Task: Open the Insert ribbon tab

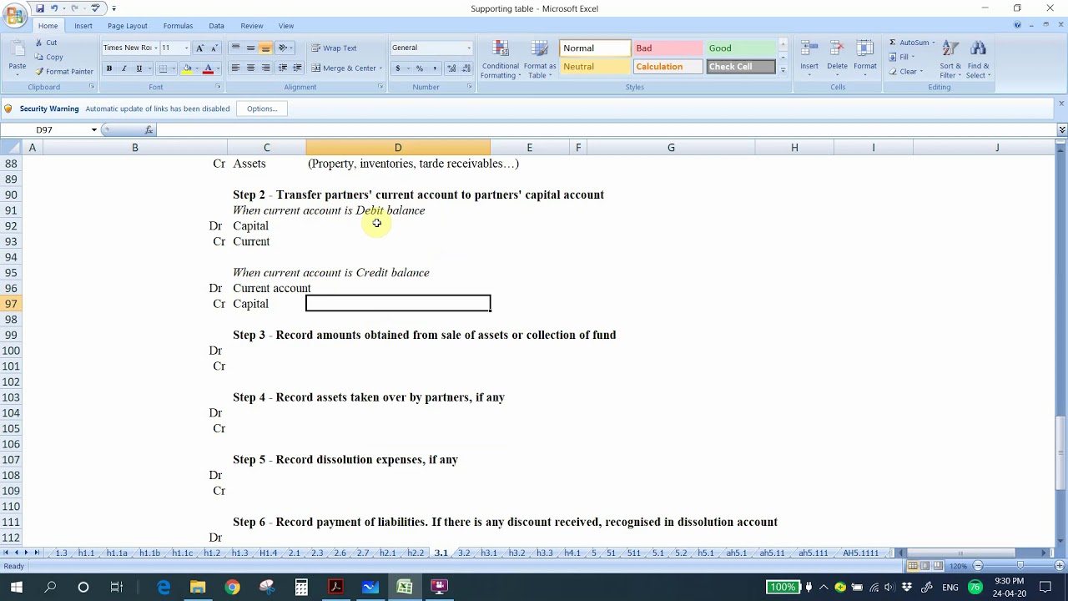Action: click(83, 26)
